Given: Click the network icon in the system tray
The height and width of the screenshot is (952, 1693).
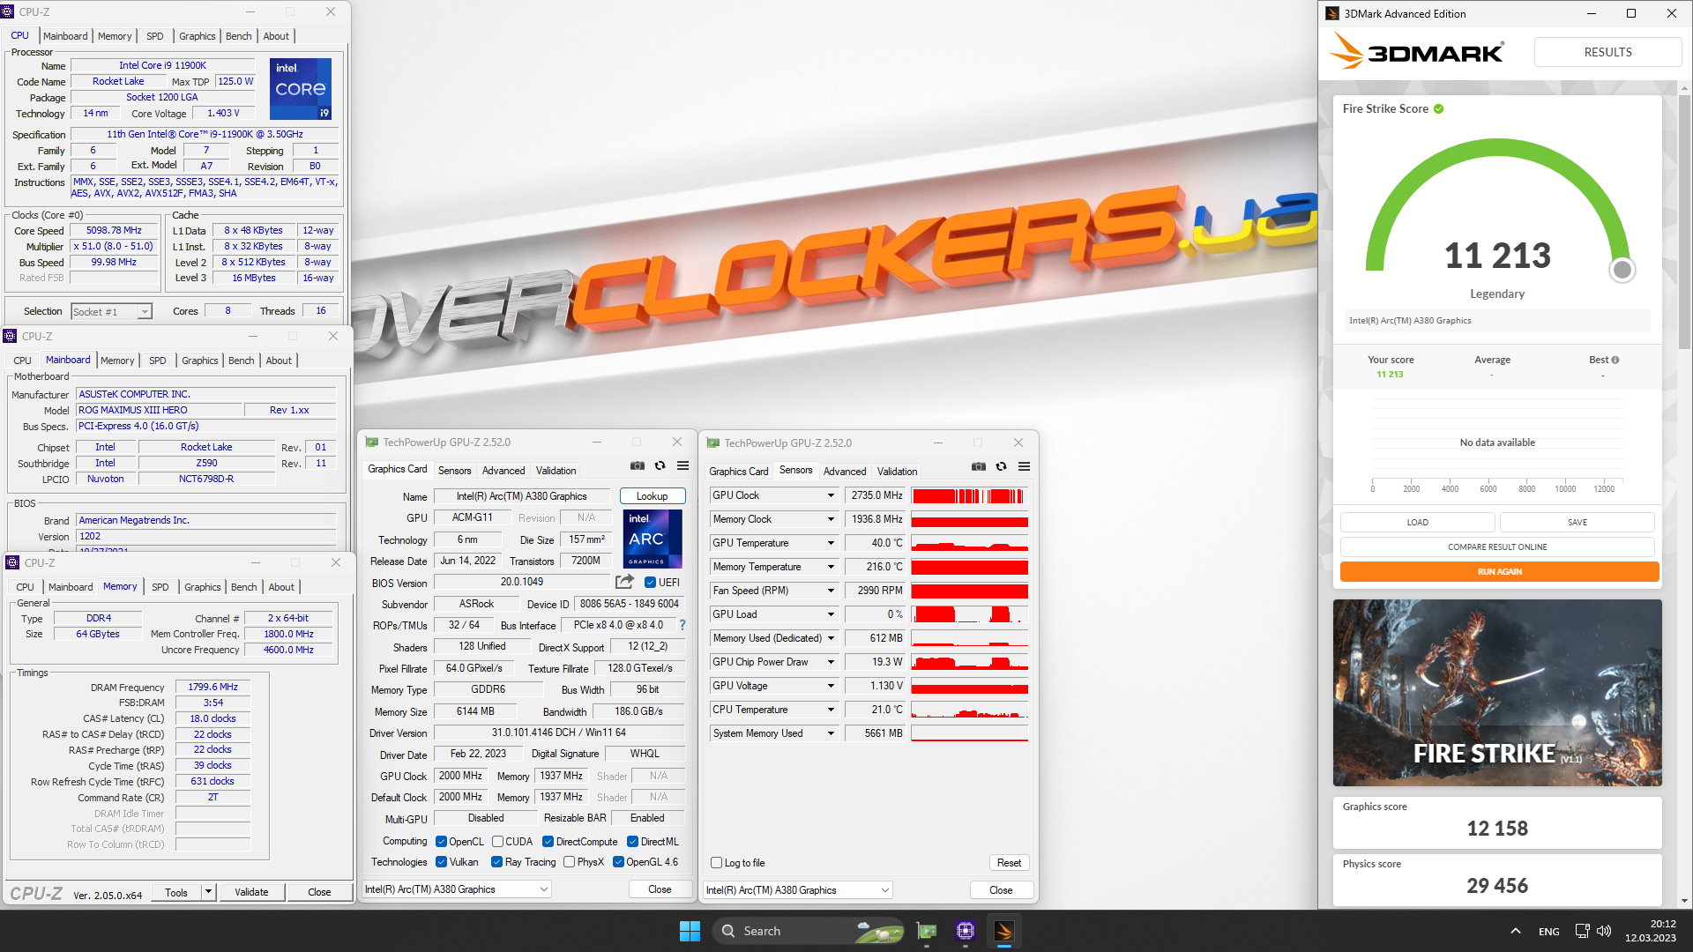Looking at the screenshot, I should (1582, 931).
